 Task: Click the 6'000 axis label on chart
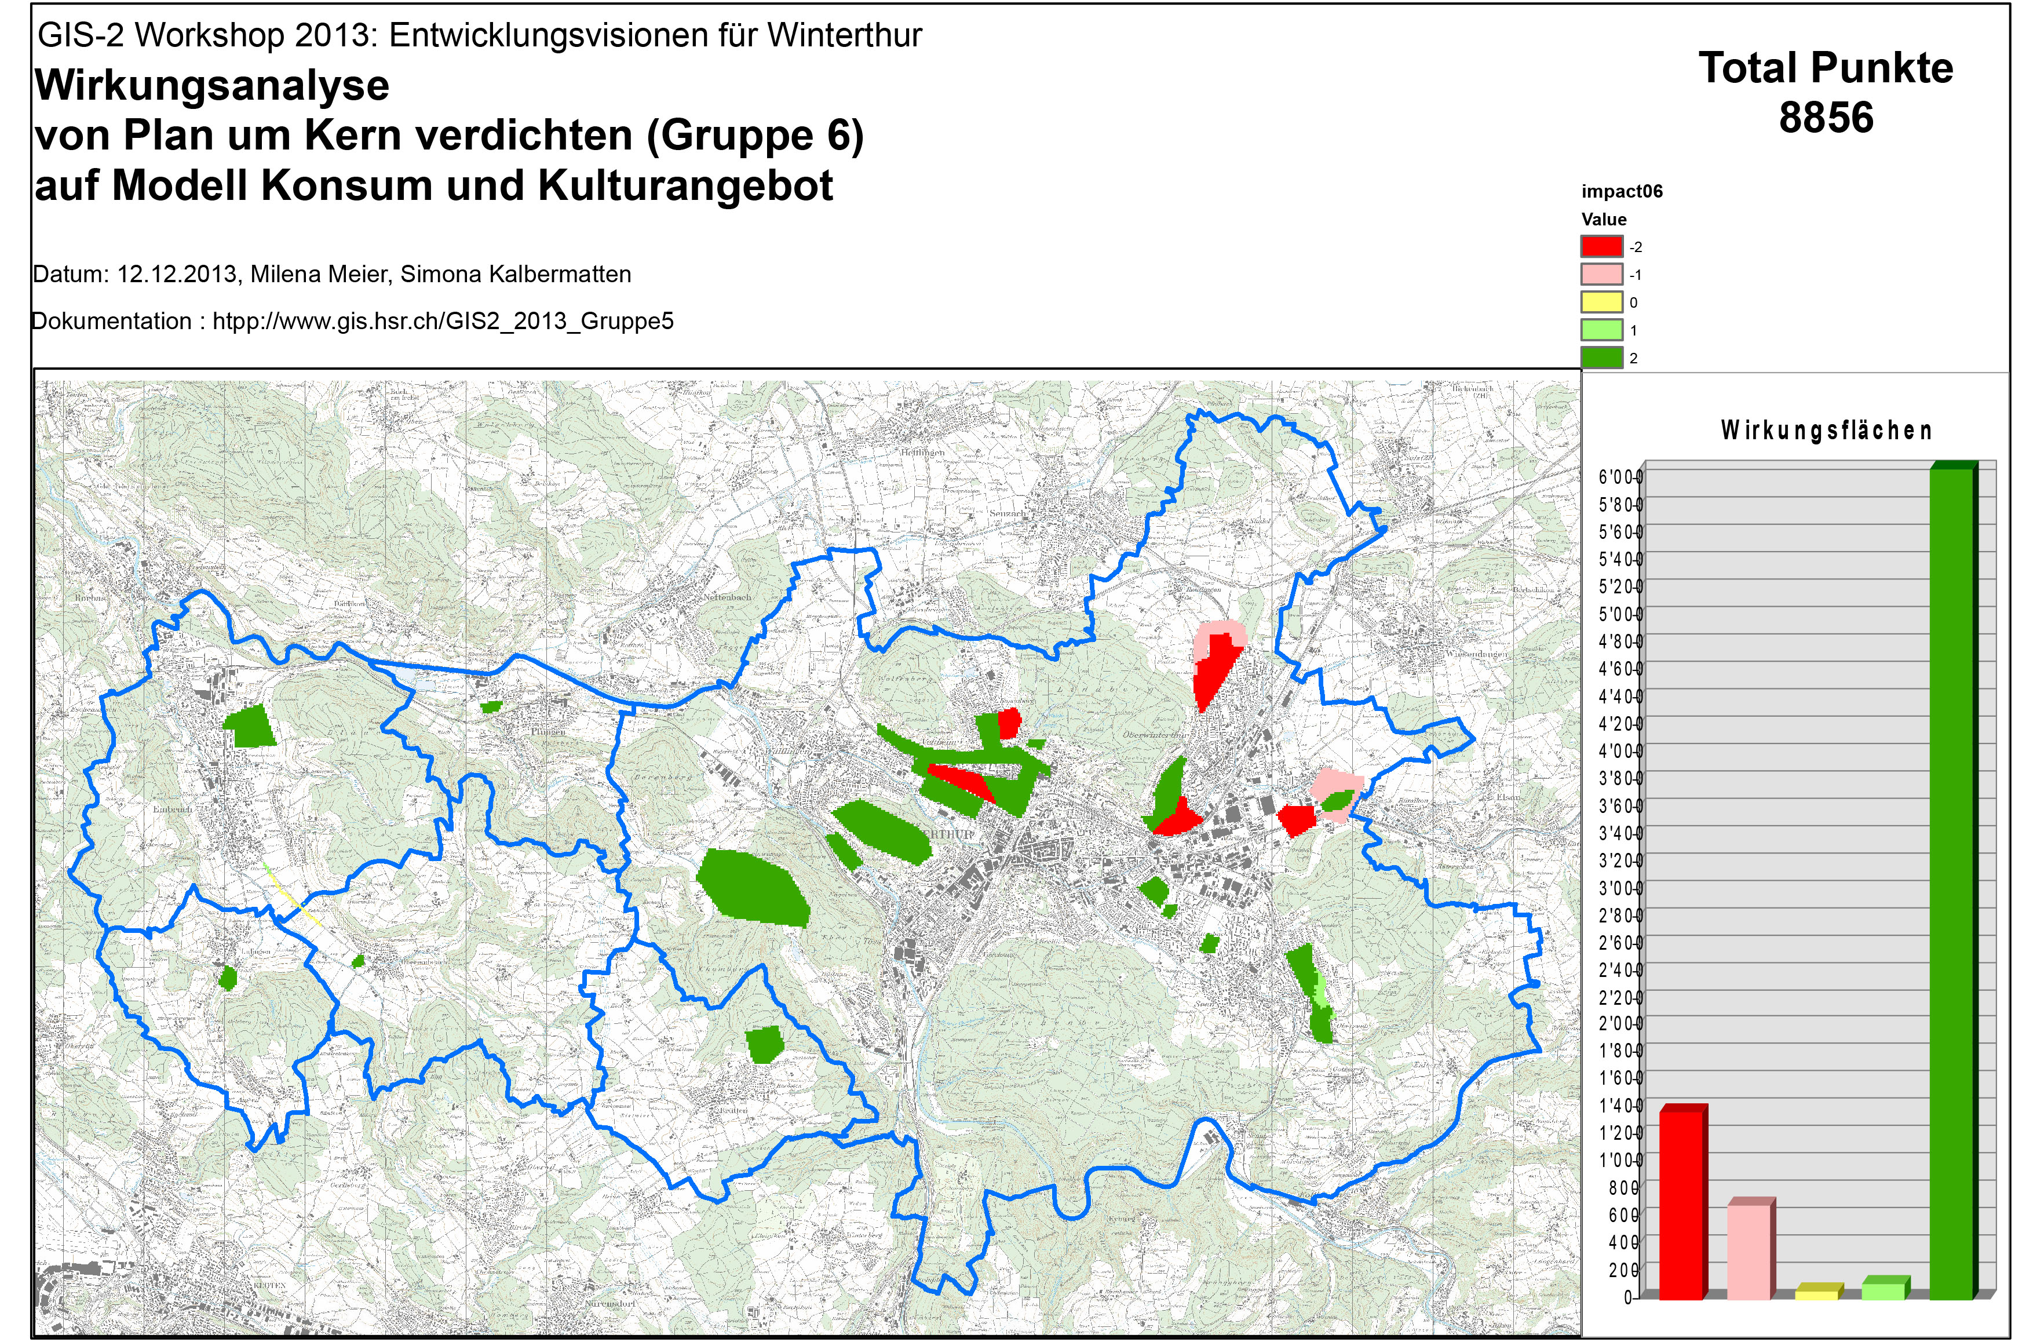[x=1618, y=477]
